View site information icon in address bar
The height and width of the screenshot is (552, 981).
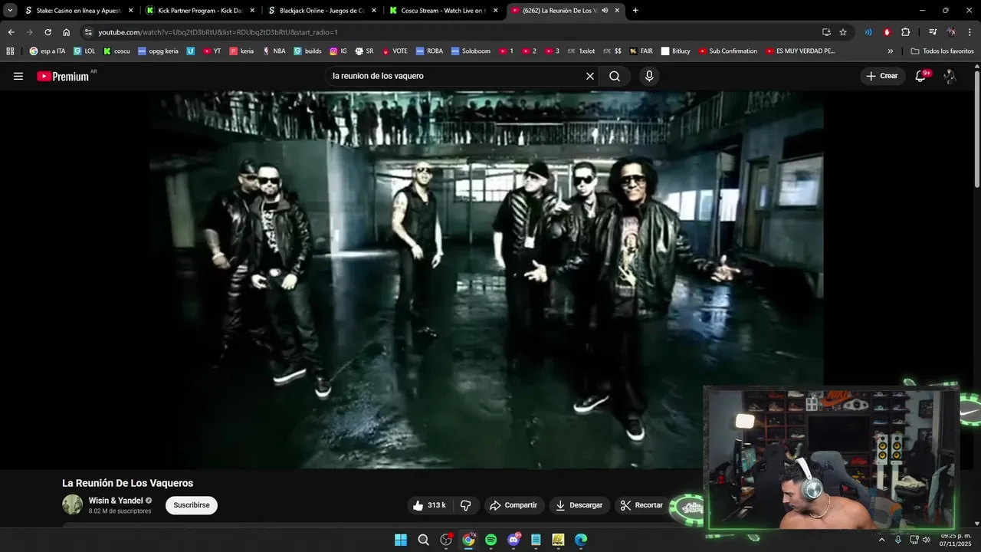coord(88,32)
